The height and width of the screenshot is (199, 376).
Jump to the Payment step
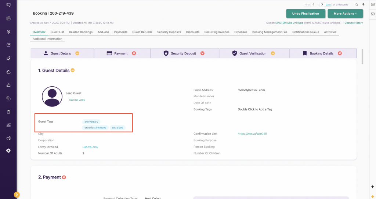click(122, 53)
